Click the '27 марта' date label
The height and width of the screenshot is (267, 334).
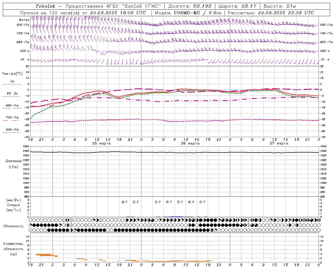tap(279, 143)
